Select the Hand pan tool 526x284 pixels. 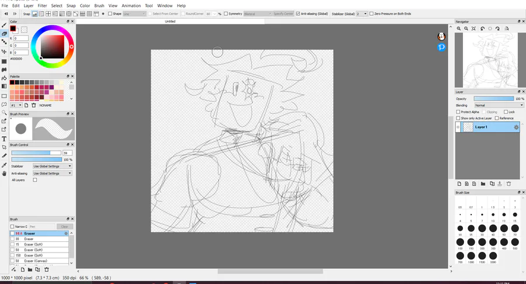point(4,174)
